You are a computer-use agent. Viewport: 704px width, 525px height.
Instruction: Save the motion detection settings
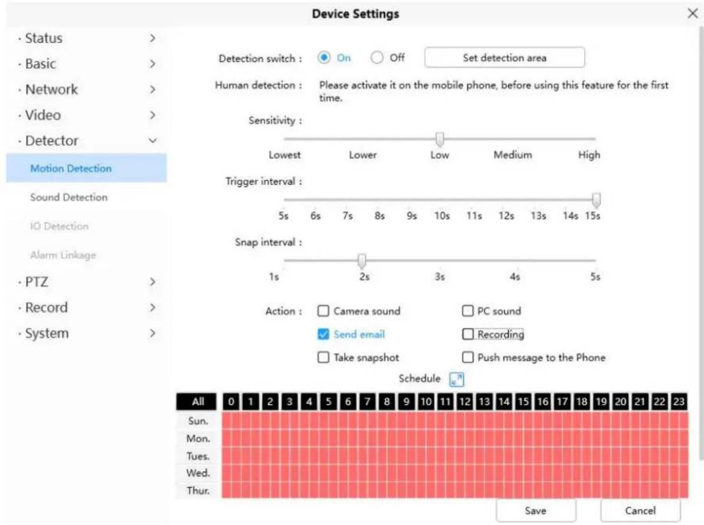[x=536, y=511]
